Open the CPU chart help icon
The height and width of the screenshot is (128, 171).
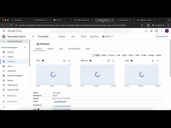43,60
